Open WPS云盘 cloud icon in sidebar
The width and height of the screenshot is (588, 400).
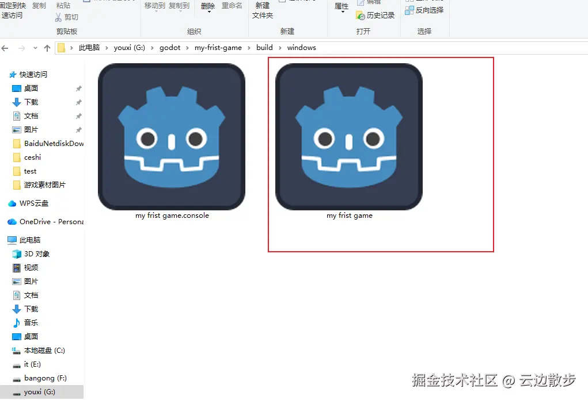pos(12,203)
